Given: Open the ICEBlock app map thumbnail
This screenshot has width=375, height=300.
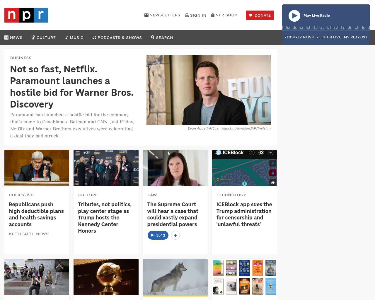Looking at the screenshot, I should coord(244,168).
